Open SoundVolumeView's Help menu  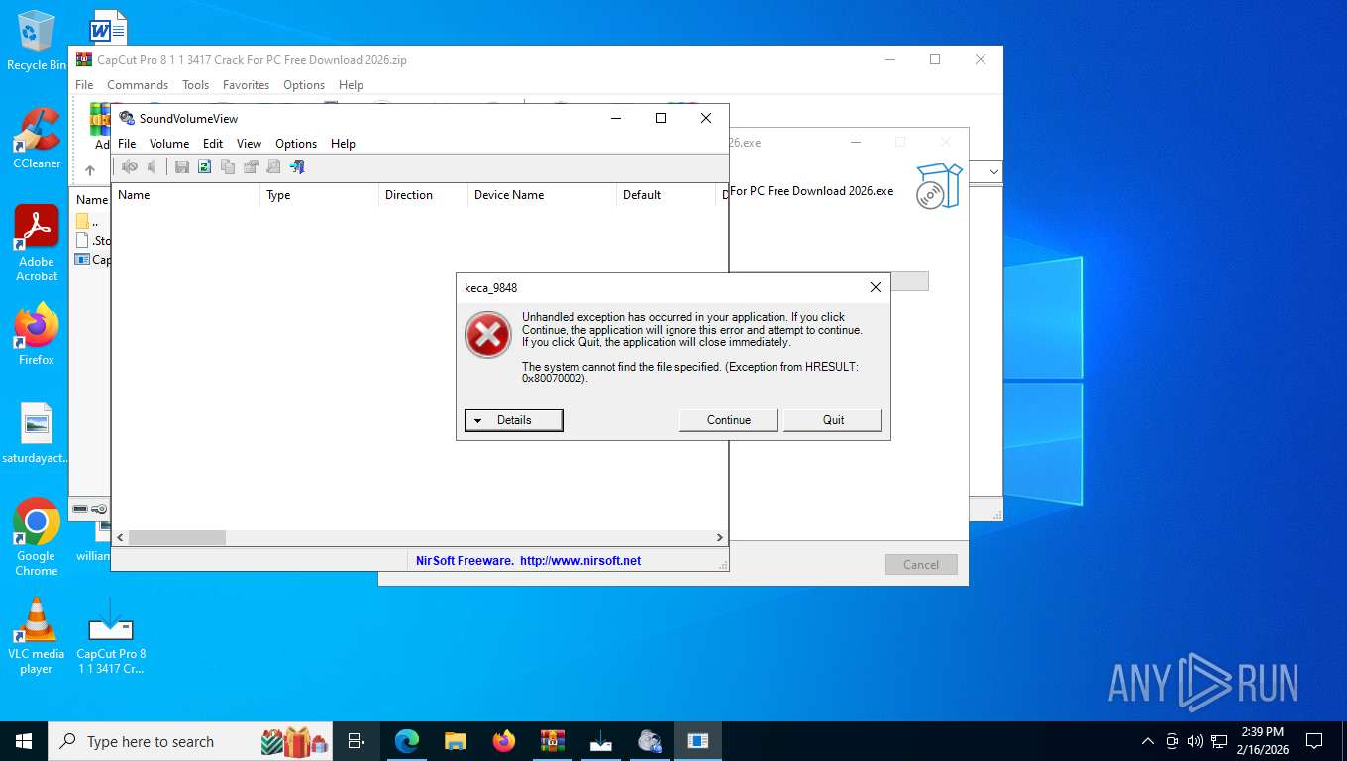click(343, 144)
